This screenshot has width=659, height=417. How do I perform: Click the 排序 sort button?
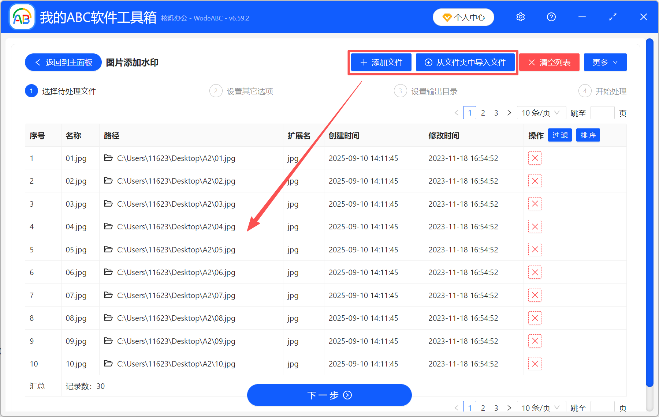pos(588,135)
